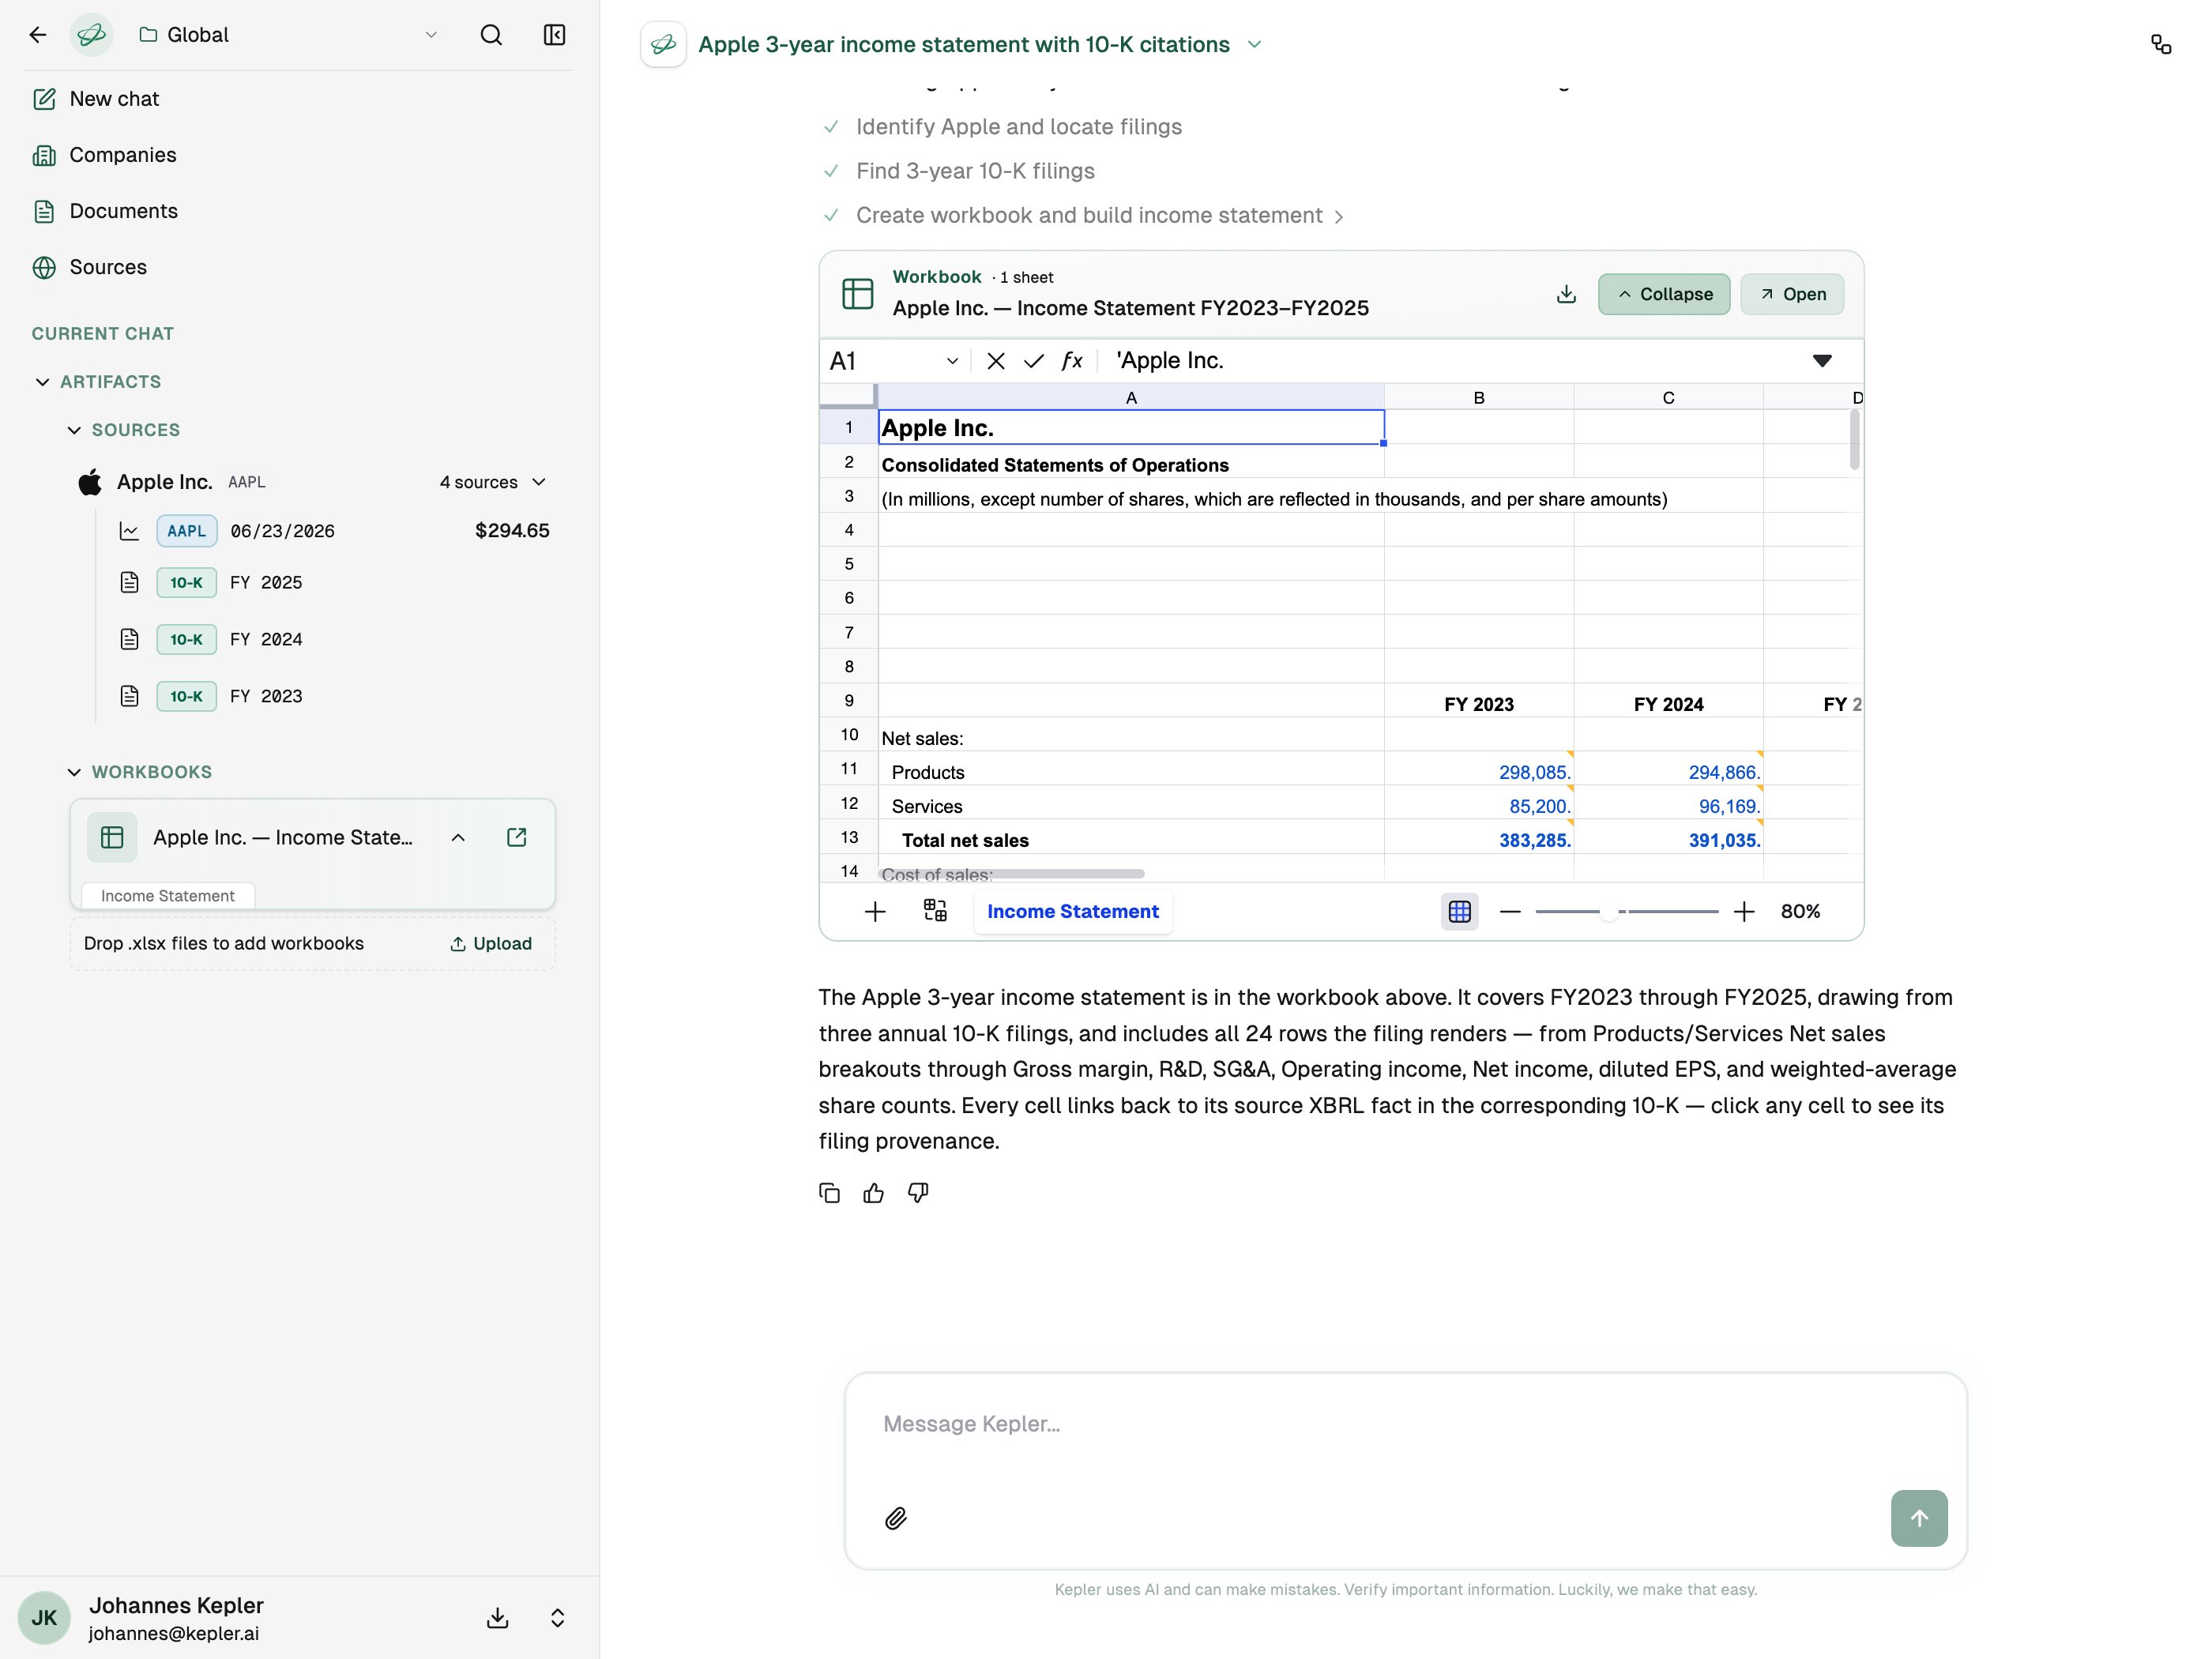Cancel cell edit with X icon
2212x1659 pixels.
[996, 361]
